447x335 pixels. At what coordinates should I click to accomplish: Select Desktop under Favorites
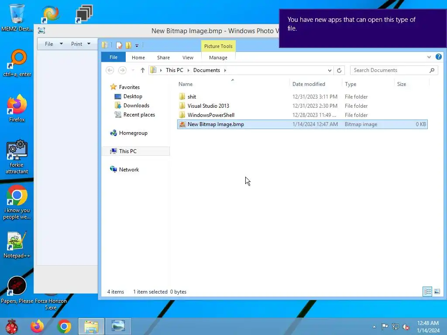point(133,96)
